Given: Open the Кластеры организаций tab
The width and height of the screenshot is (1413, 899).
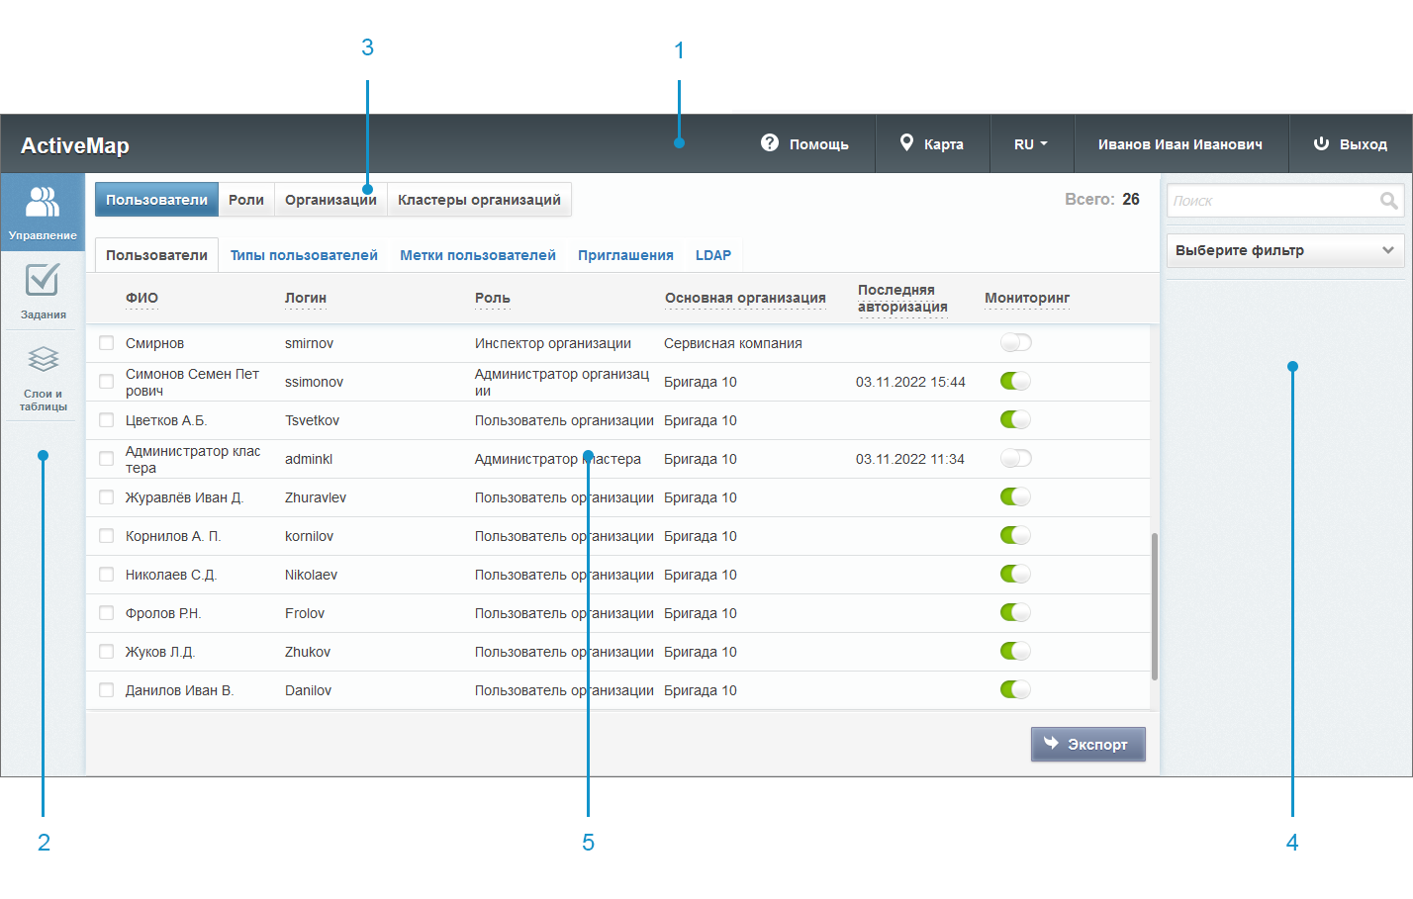Looking at the screenshot, I should [x=479, y=200].
